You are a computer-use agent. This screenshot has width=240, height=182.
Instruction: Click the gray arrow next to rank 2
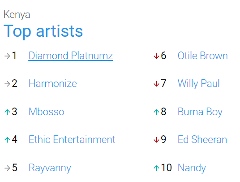(7, 84)
